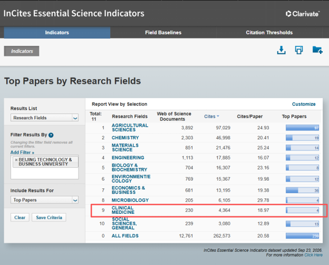
Task: Click the Chemistry top papers bar showing 19
Action: point(302,138)
